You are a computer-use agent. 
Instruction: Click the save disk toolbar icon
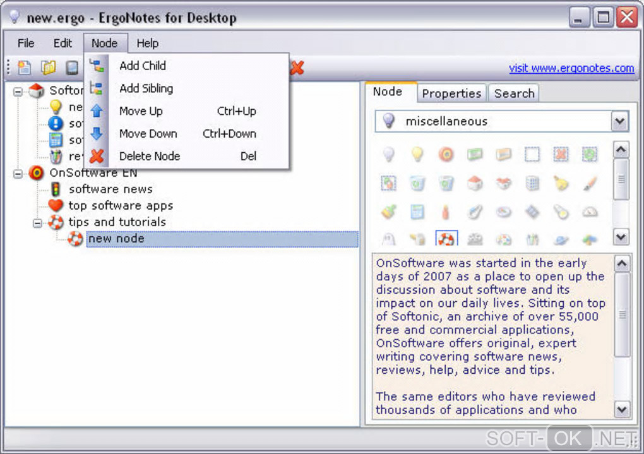pos(72,68)
